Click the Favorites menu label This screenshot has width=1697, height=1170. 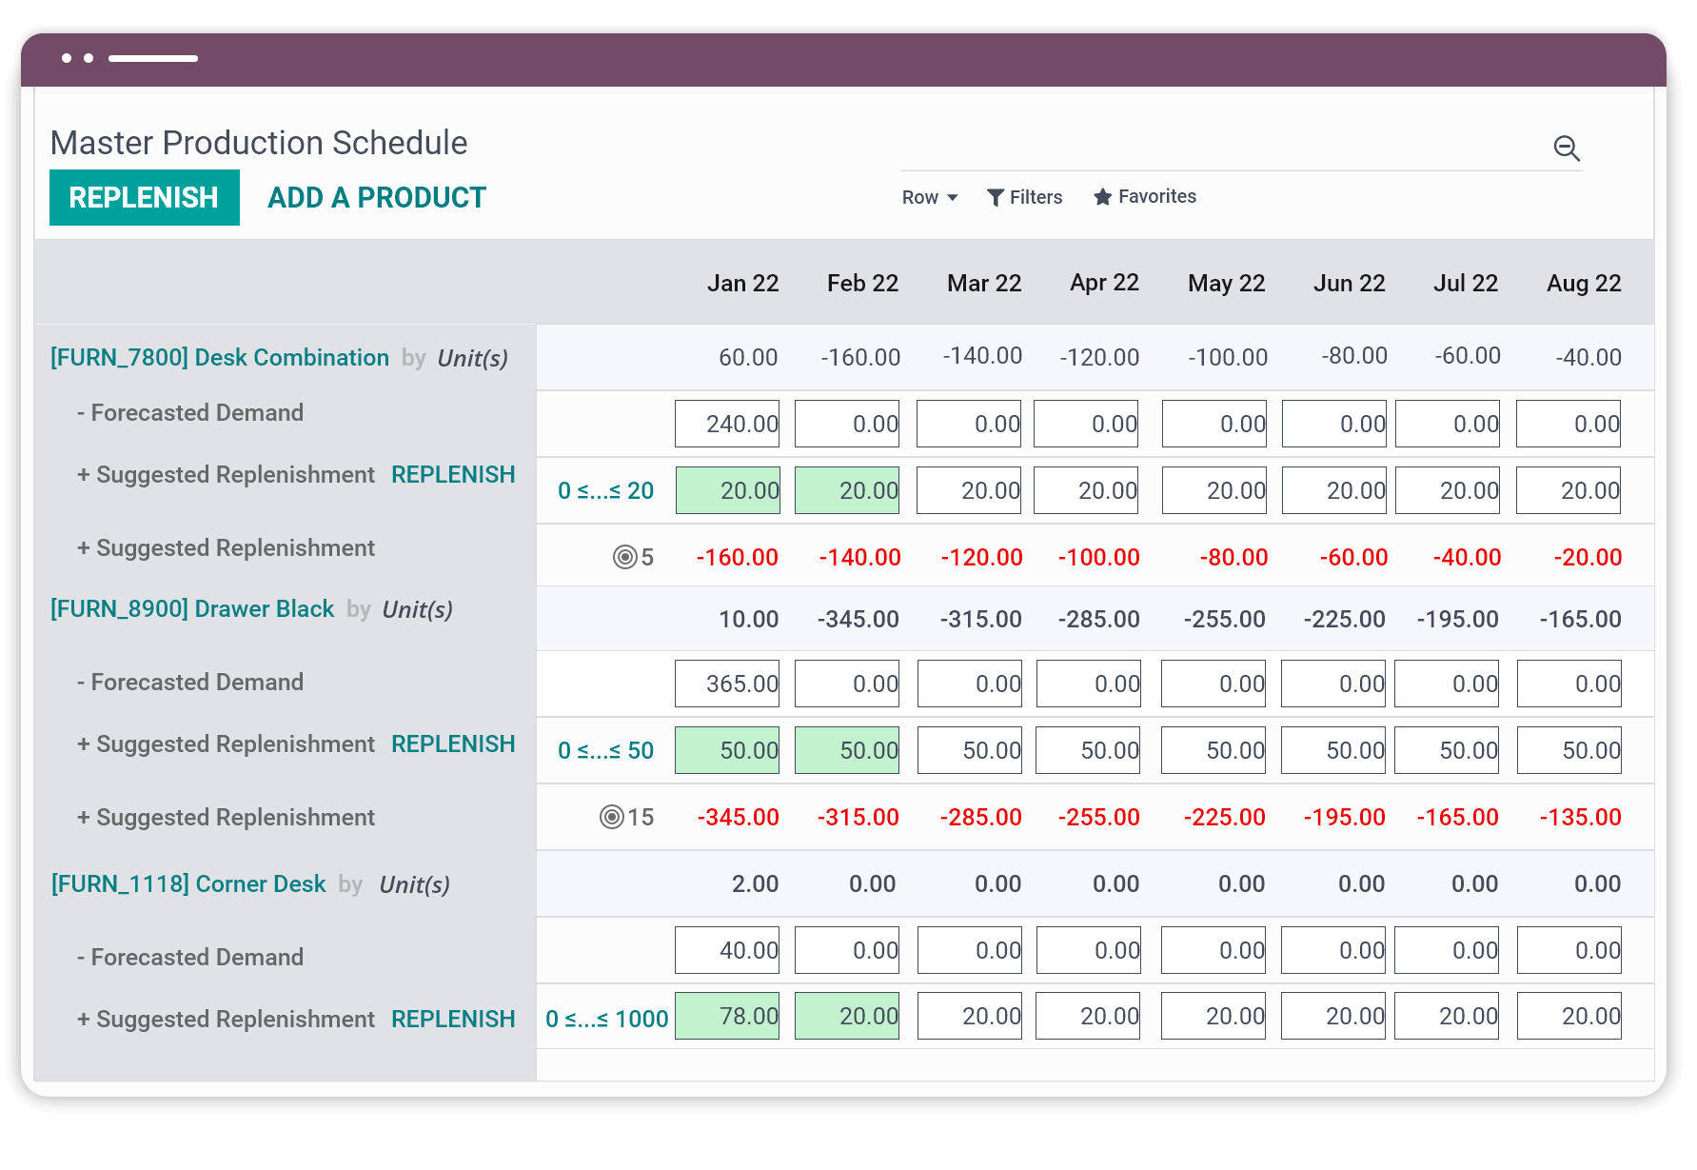(1157, 196)
